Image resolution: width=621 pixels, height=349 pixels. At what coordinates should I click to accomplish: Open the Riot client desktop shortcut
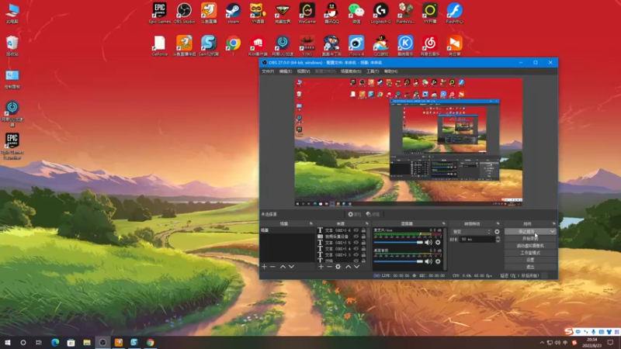[258, 46]
